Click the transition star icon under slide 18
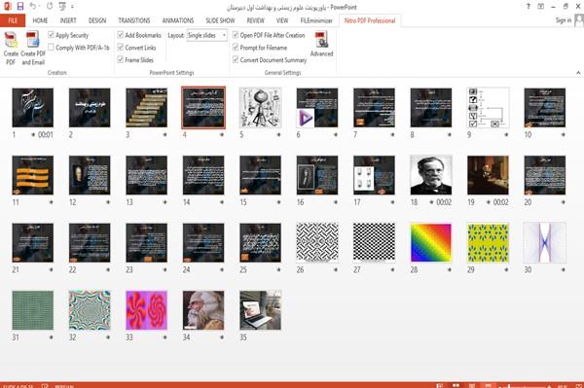 [431, 202]
